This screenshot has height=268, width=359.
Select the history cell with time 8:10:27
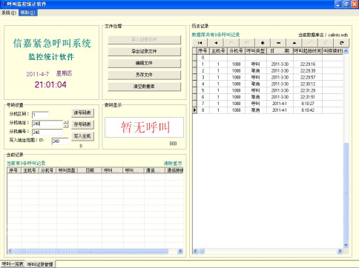click(308, 104)
